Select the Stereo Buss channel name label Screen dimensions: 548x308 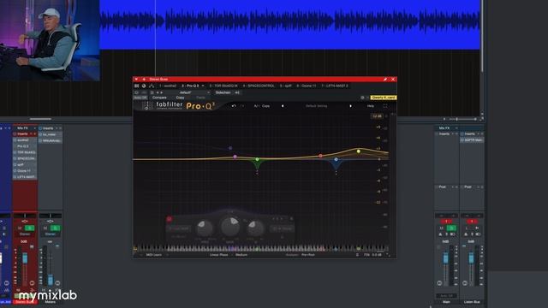[25, 302]
